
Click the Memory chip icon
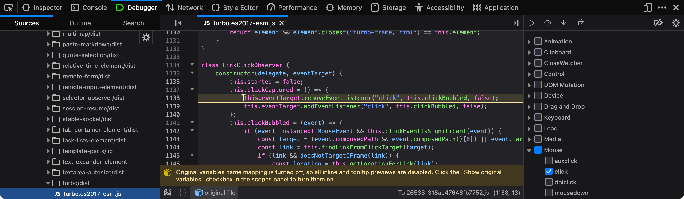tap(330, 8)
